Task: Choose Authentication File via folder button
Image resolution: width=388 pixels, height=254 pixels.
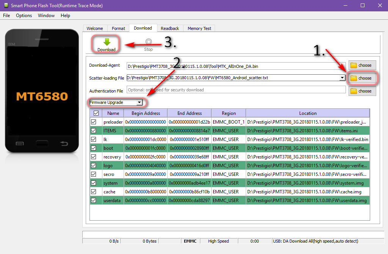Action: point(362,91)
